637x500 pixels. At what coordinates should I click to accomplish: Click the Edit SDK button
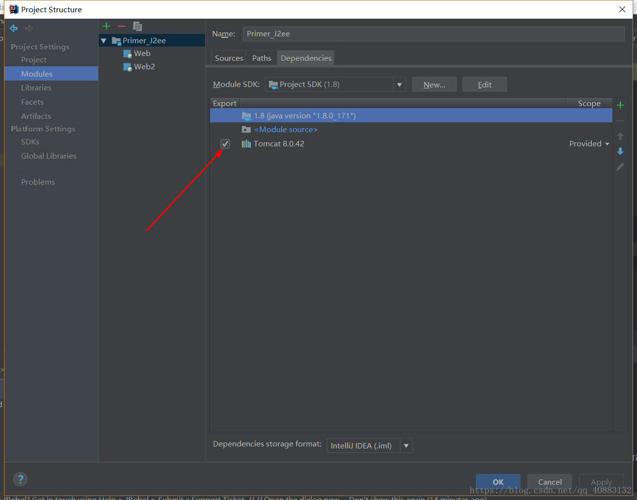[x=484, y=84]
